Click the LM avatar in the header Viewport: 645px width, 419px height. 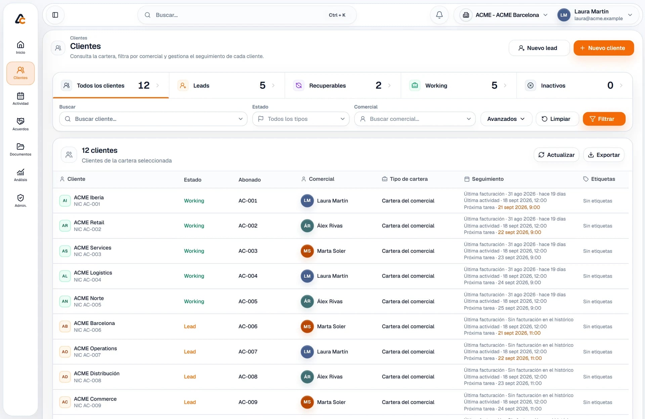click(x=564, y=15)
